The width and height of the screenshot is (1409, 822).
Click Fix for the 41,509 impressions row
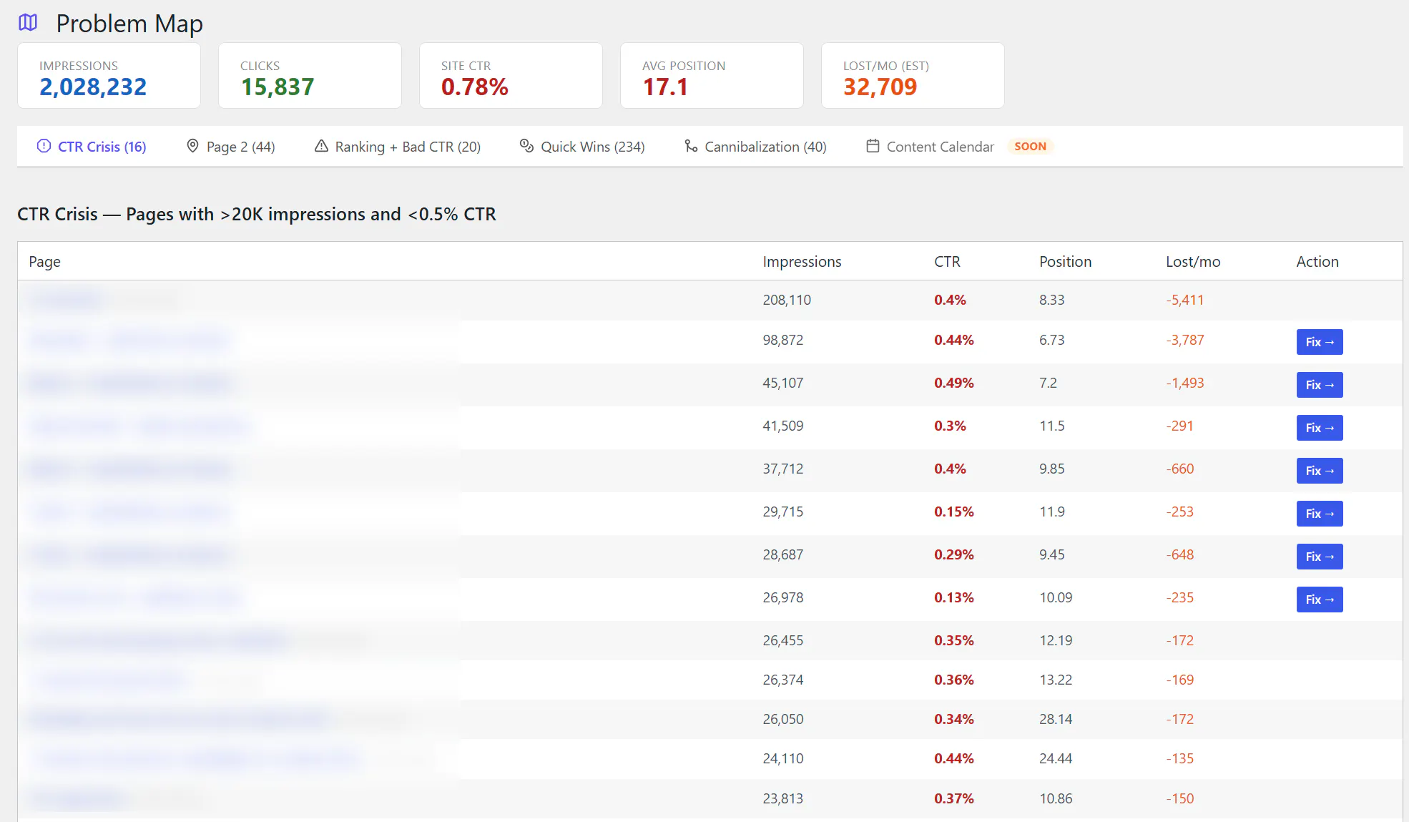point(1320,428)
